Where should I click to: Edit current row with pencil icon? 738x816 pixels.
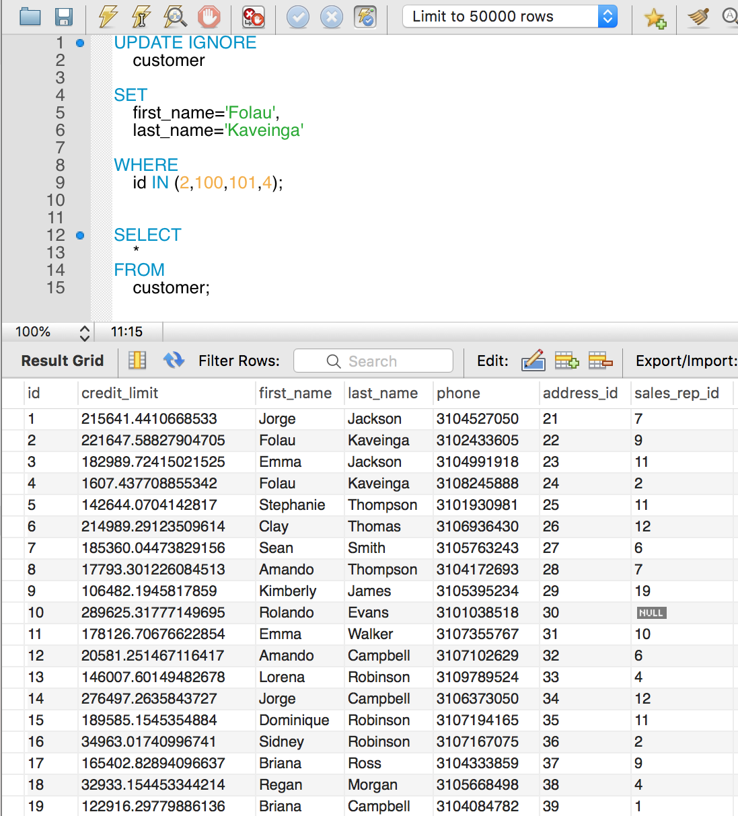click(533, 361)
